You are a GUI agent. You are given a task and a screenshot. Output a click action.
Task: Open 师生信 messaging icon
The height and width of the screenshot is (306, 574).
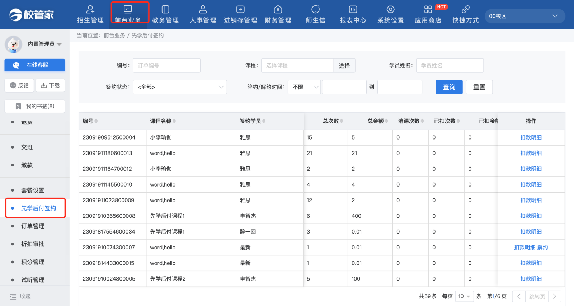(x=316, y=9)
